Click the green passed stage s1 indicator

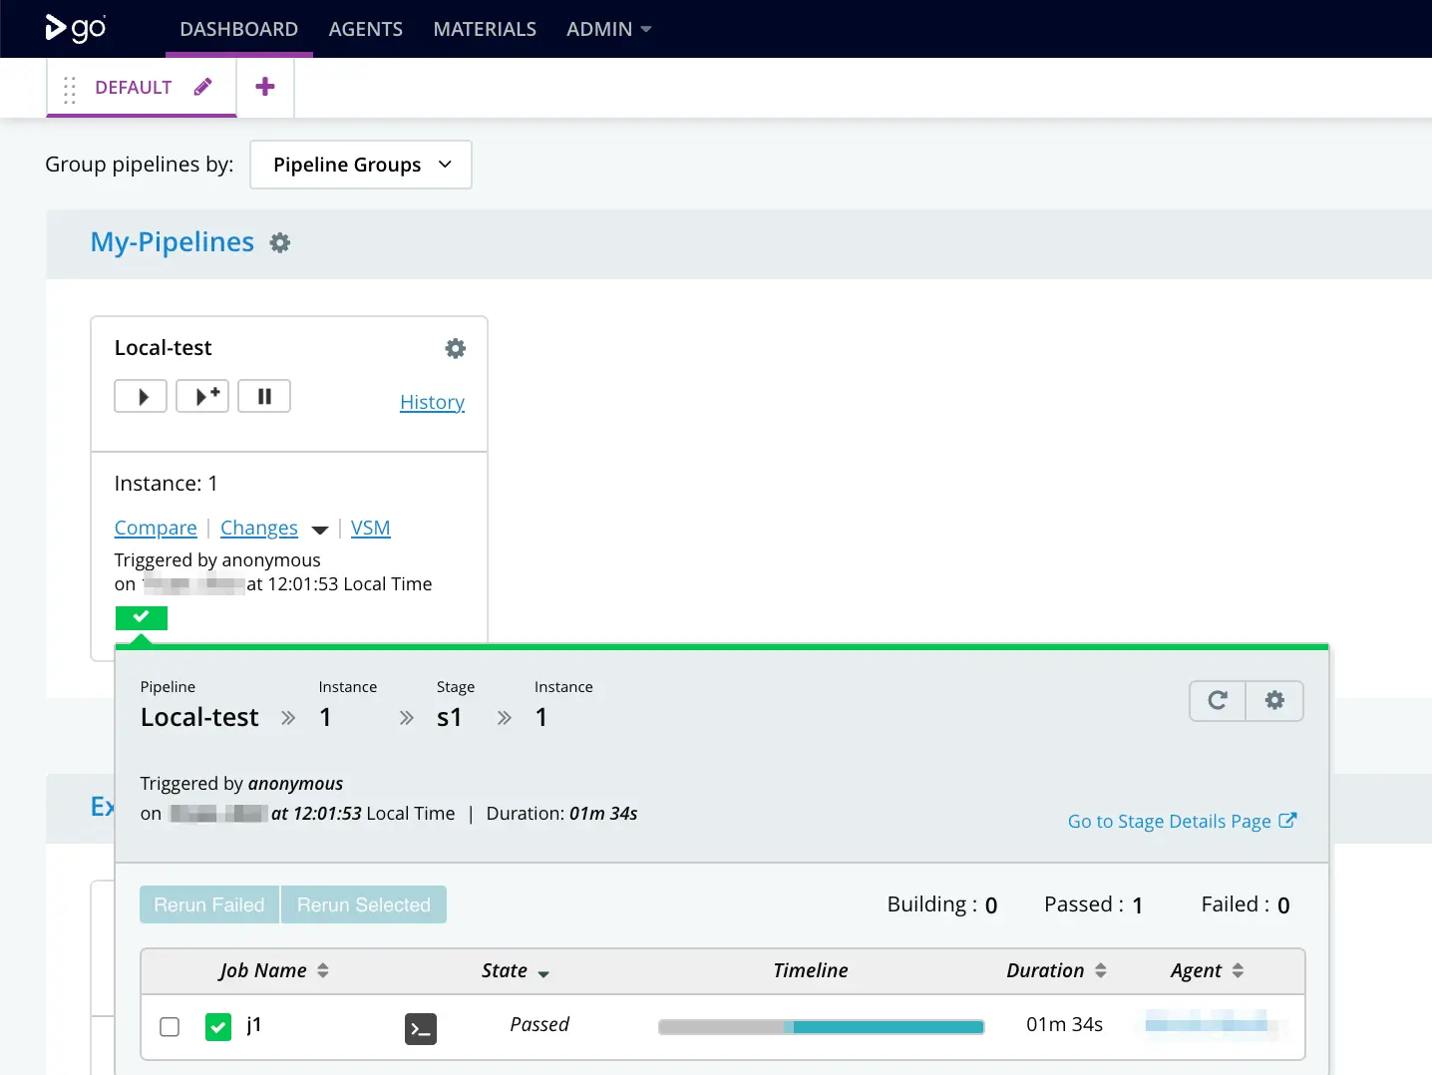(142, 618)
